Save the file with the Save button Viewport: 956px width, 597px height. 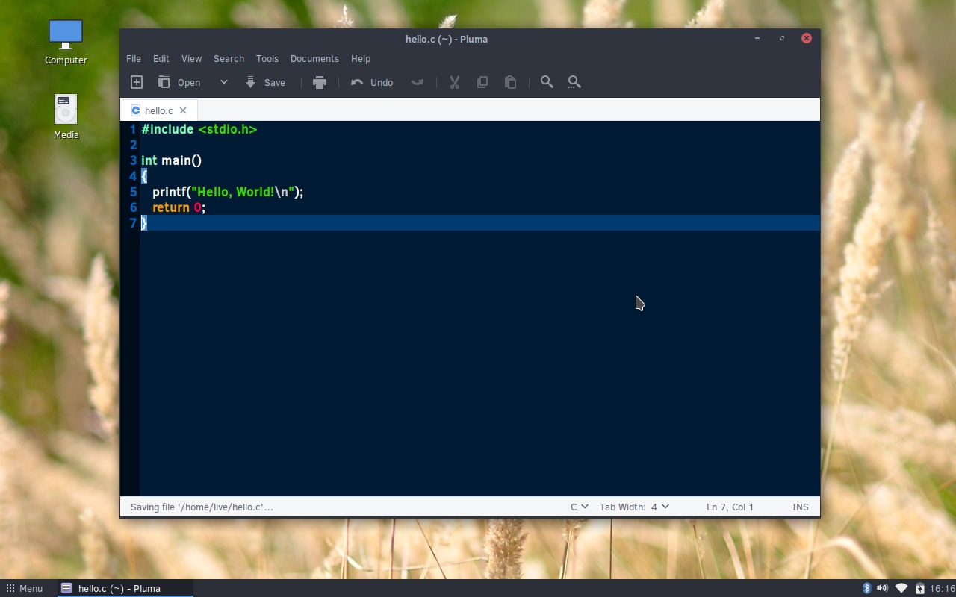click(x=265, y=82)
